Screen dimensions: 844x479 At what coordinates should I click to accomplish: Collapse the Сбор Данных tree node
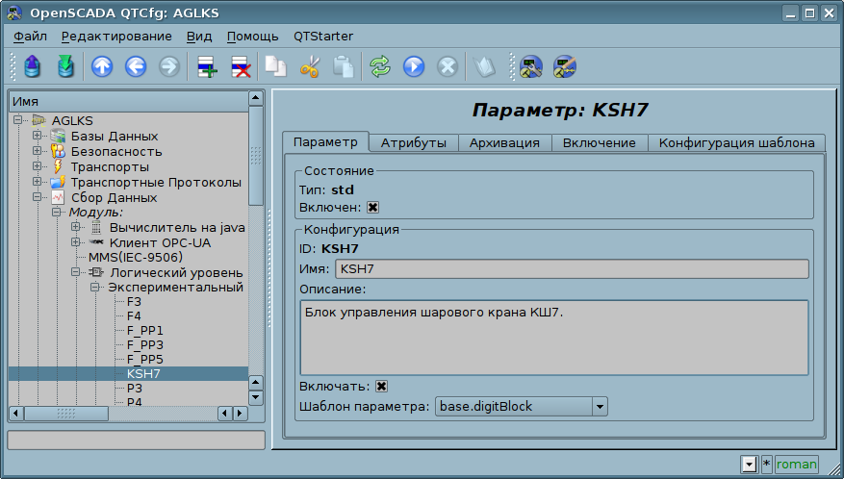point(38,197)
